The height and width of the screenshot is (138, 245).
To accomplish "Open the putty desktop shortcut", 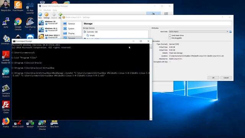I will tap(6, 23).
